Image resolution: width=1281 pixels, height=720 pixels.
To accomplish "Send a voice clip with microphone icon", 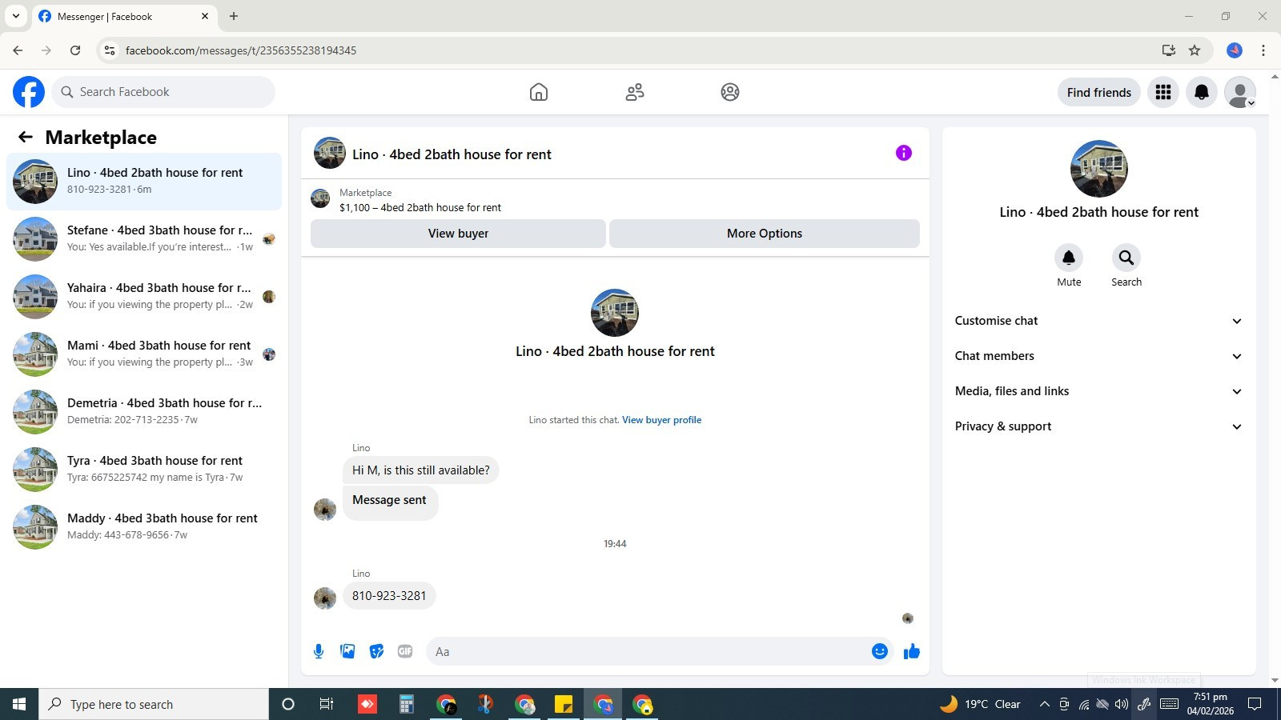I will coord(319,651).
